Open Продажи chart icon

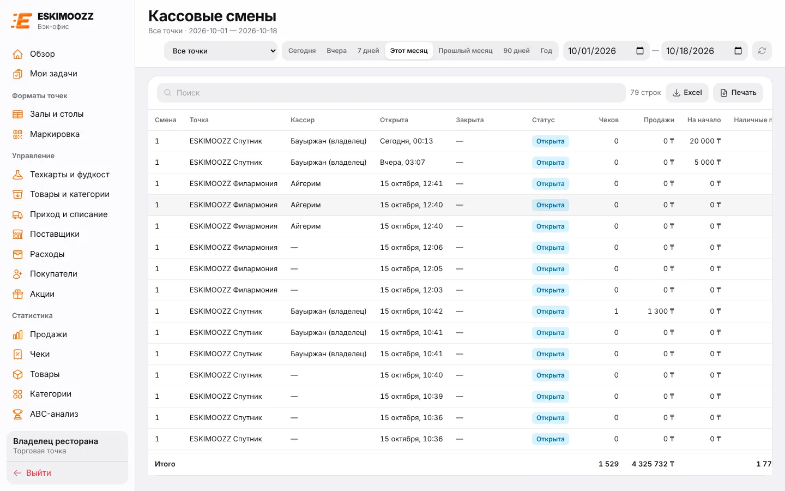[18, 334]
